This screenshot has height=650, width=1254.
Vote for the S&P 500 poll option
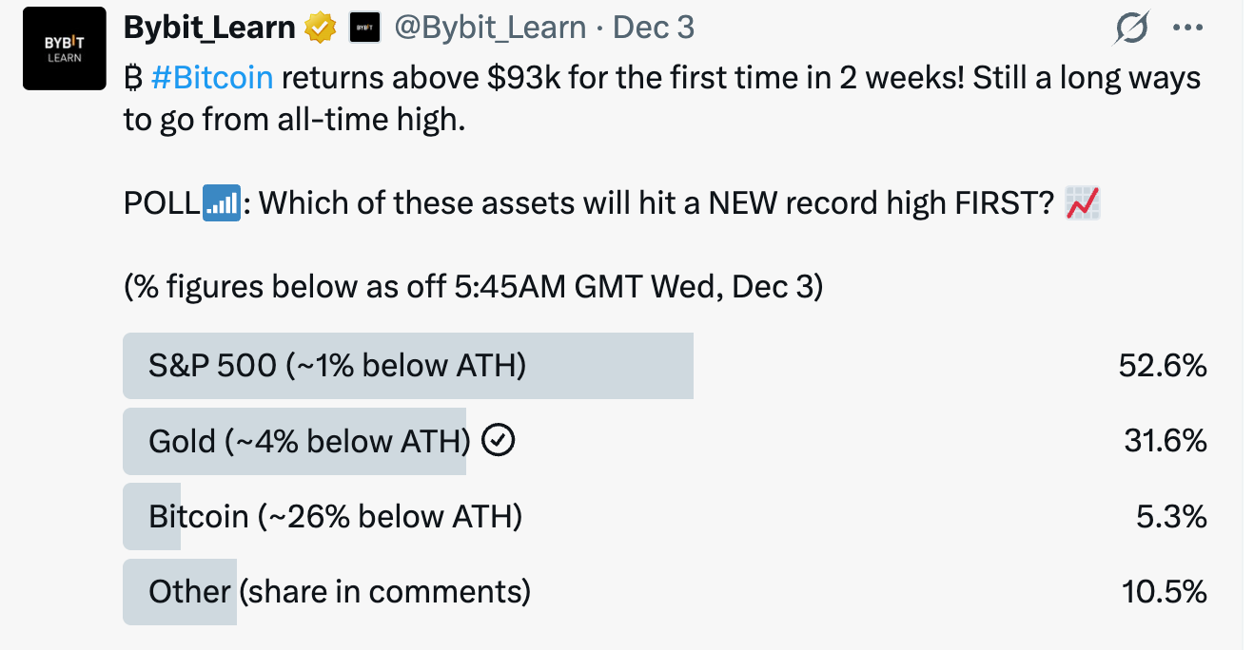pos(409,366)
